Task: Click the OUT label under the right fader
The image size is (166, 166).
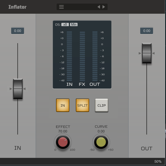Action: [x=147, y=148]
